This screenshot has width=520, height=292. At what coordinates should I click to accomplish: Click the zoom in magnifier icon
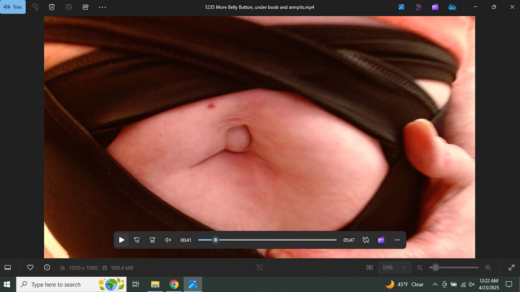488,267
